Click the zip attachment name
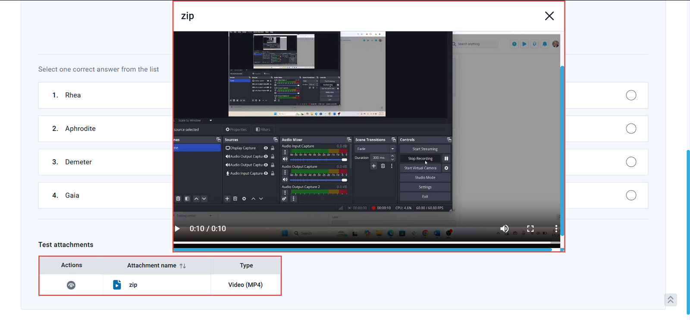Image resolution: width=690 pixels, height=320 pixels. tap(133, 285)
